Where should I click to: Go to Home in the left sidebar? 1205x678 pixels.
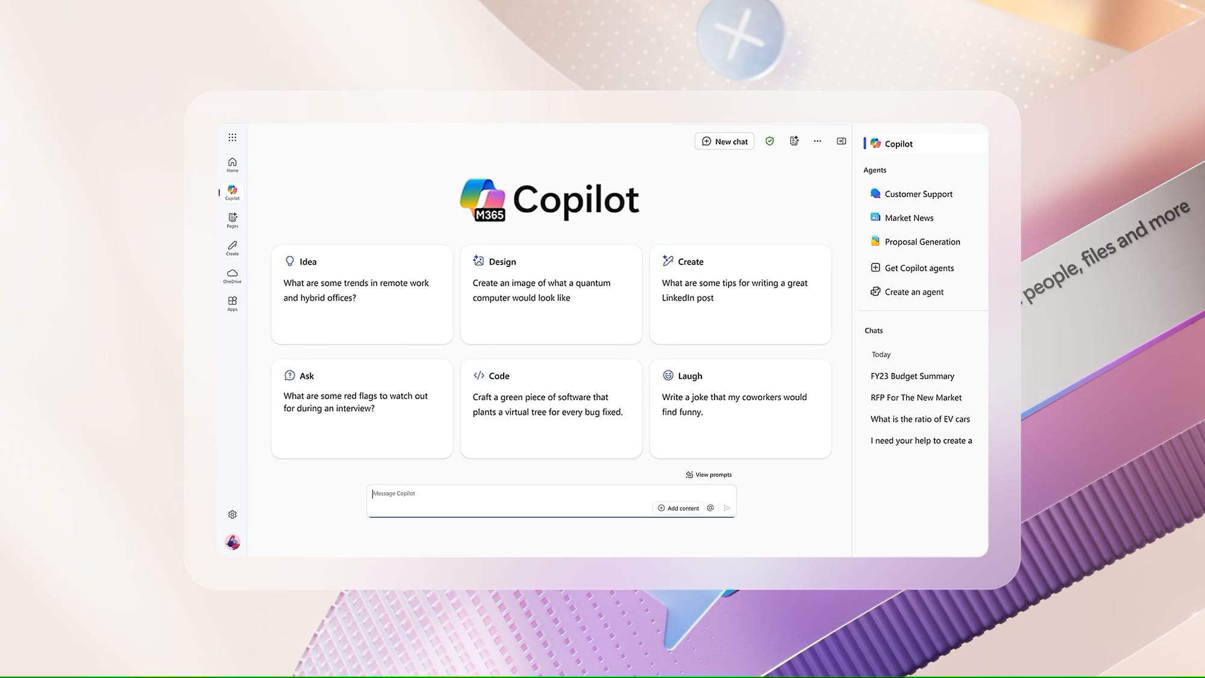pyautogui.click(x=232, y=165)
